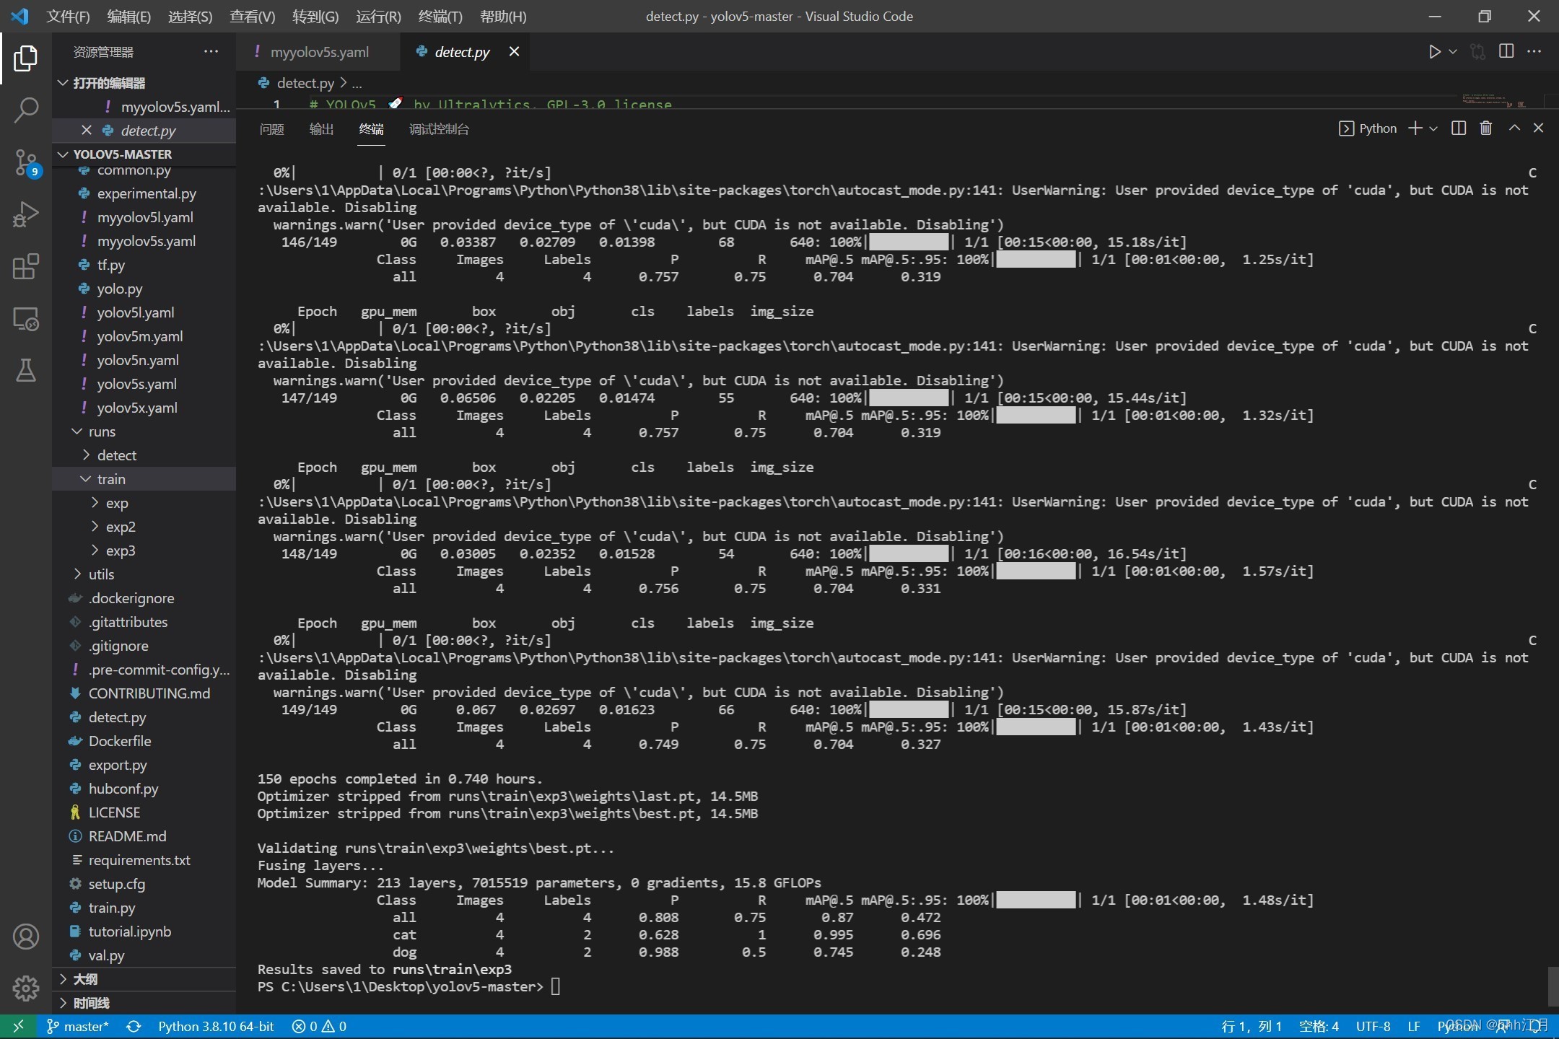Open Explorer more actions ellipsis menu
1559x1039 pixels.
point(211,51)
